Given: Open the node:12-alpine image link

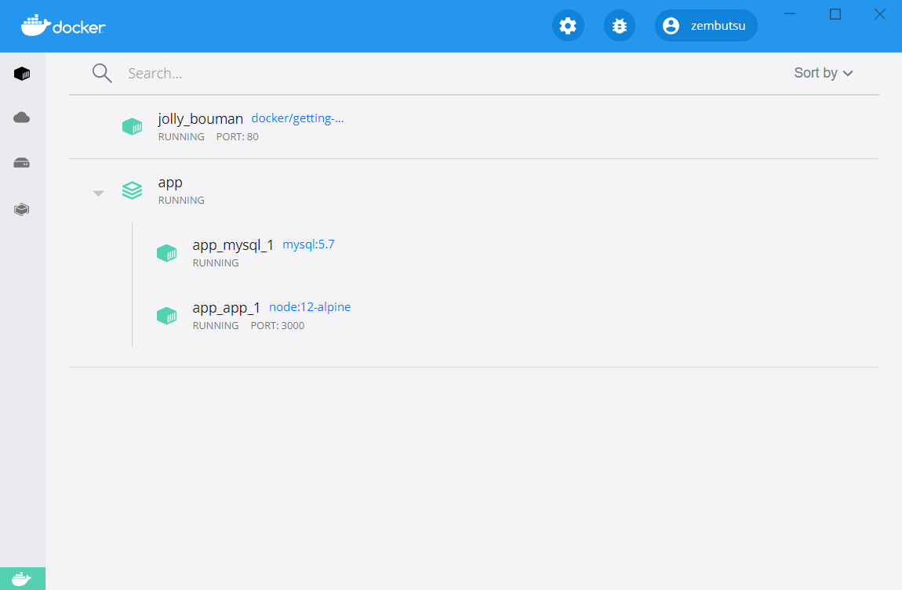Looking at the screenshot, I should (310, 307).
